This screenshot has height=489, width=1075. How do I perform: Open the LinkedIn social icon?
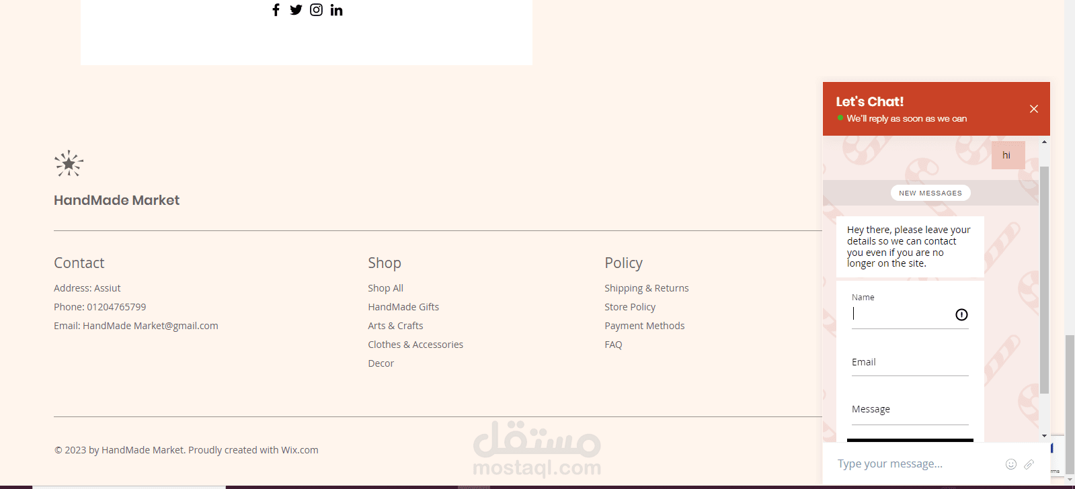(x=336, y=9)
